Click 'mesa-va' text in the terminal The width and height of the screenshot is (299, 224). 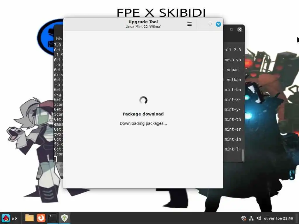coord(233,60)
